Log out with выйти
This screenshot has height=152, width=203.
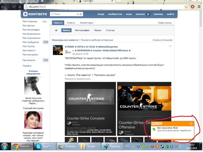(171, 14)
